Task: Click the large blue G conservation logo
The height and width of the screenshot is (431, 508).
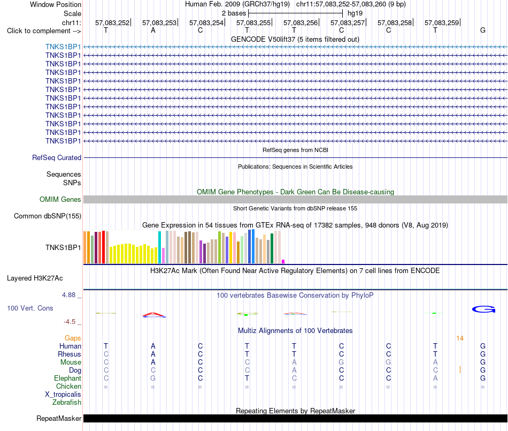Action: point(483,309)
